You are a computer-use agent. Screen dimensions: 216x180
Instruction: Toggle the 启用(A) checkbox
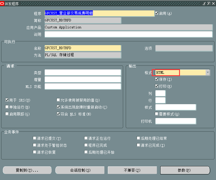click(x=157, y=13)
